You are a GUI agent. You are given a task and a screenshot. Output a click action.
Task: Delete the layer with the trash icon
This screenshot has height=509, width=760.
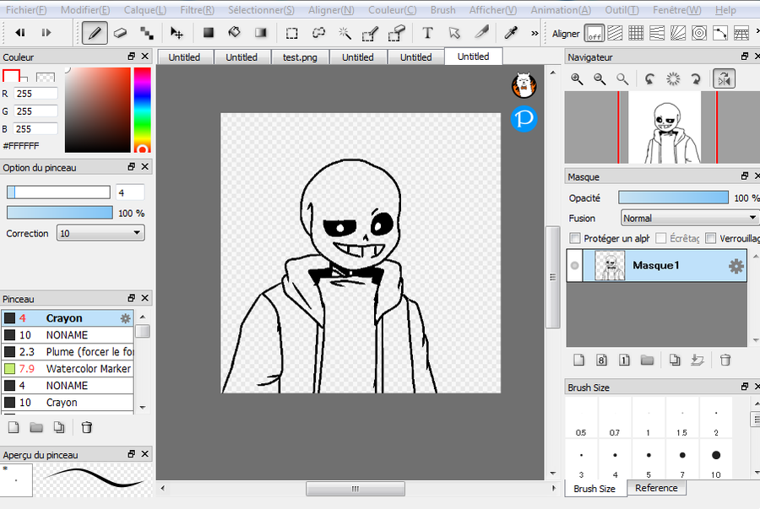click(725, 360)
